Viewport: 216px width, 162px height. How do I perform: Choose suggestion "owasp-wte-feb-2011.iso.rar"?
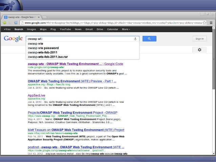[x=83, y=57]
